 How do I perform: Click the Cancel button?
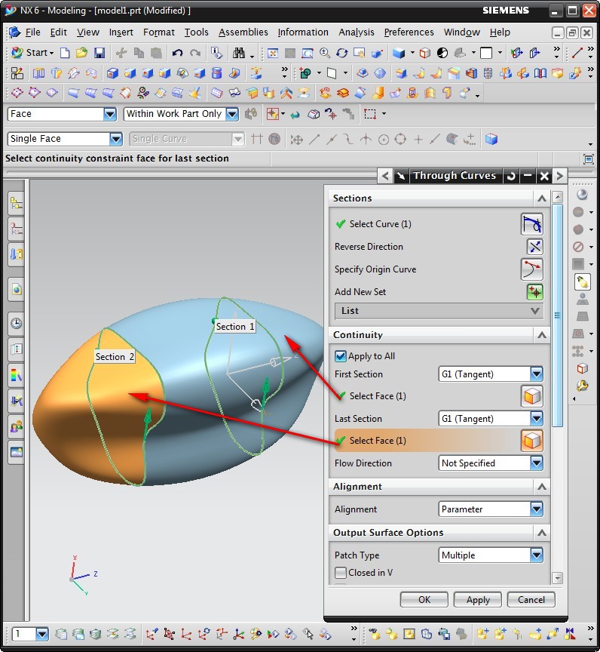click(531, 600)
